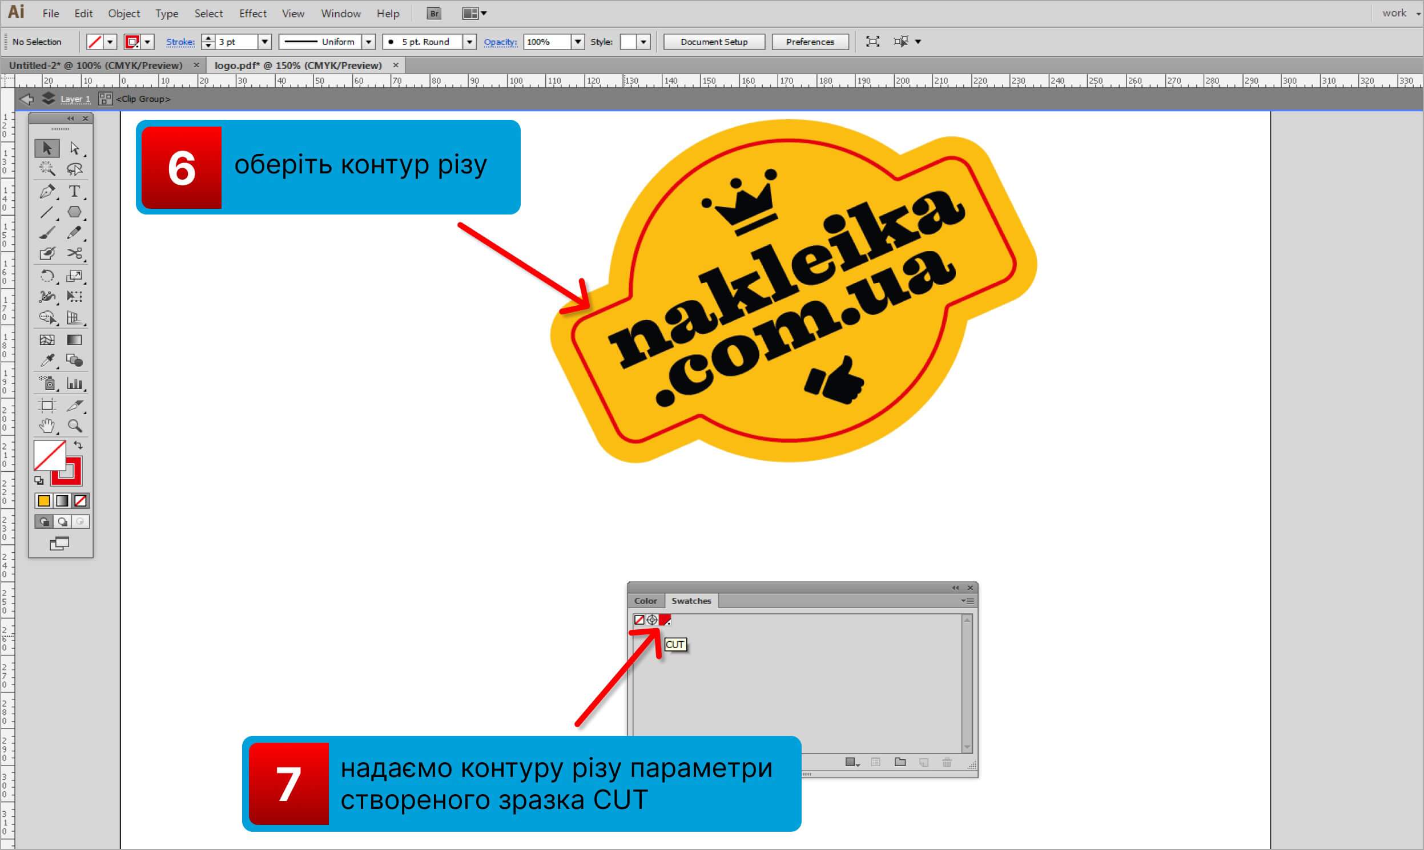Image resolution: width=1424 pixels, height=850 pixels.
Task: Select the Direct Selection (white arrow) tool
Action: [x=75, y=148]
